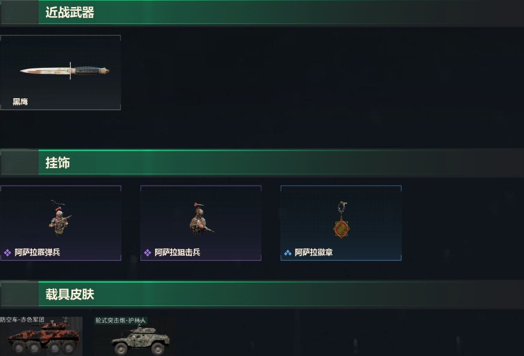Click the 载具皮肤 section header

70,295
